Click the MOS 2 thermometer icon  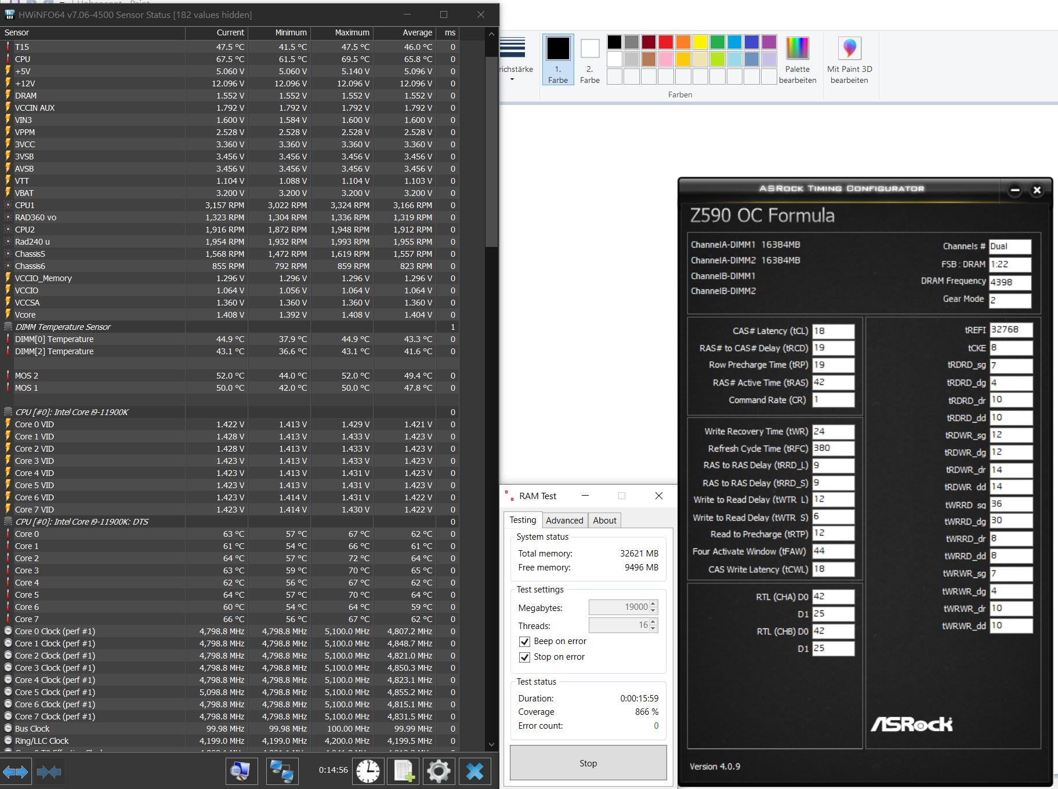click(8, 376)
